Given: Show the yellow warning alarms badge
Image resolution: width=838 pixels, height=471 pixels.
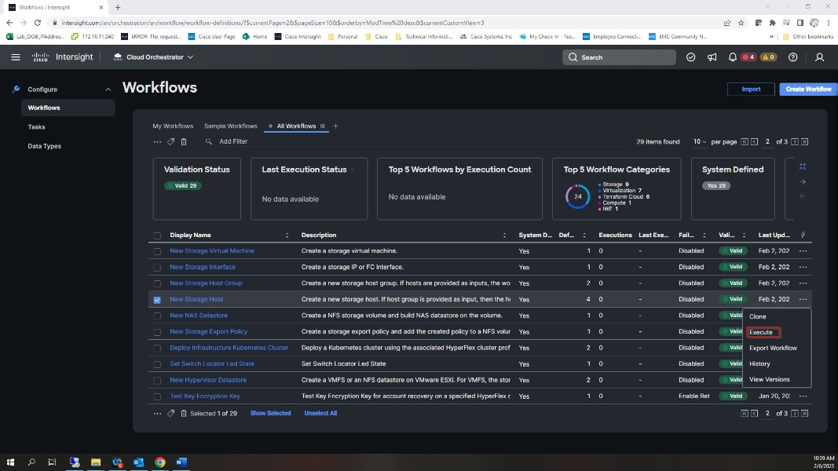Looking at the screenshot, I should [769, 57].
